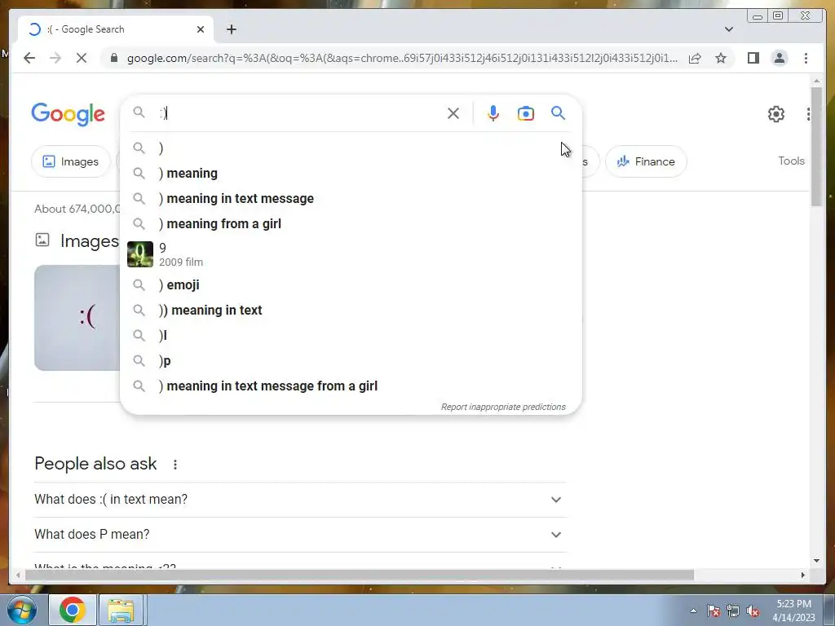The width and height of the screenshot is (835, 626).
Task: Open Google settings gear icon
Action: [776, 114]
